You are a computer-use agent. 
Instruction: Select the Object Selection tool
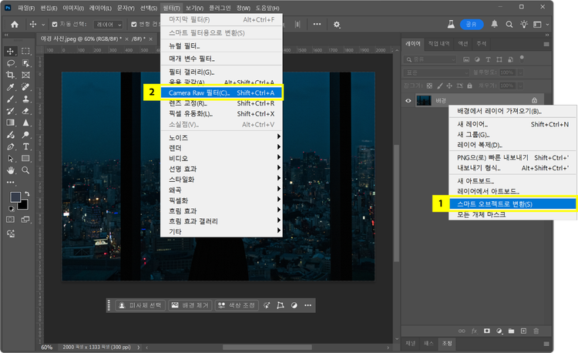[x=25, y=63]
